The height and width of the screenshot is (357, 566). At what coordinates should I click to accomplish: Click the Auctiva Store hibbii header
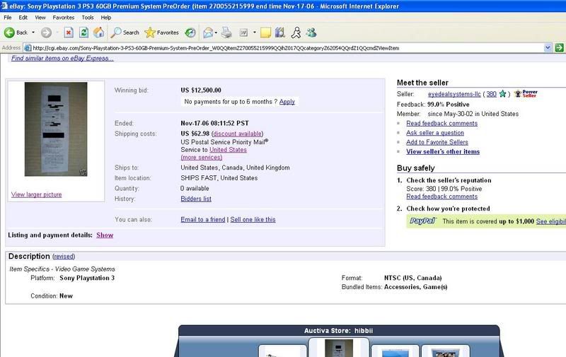pos(339,331)
